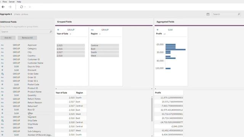
Task: Click the Additional Fields search magnifier icon
Action: pyautogui.click(x=51, y=32)
